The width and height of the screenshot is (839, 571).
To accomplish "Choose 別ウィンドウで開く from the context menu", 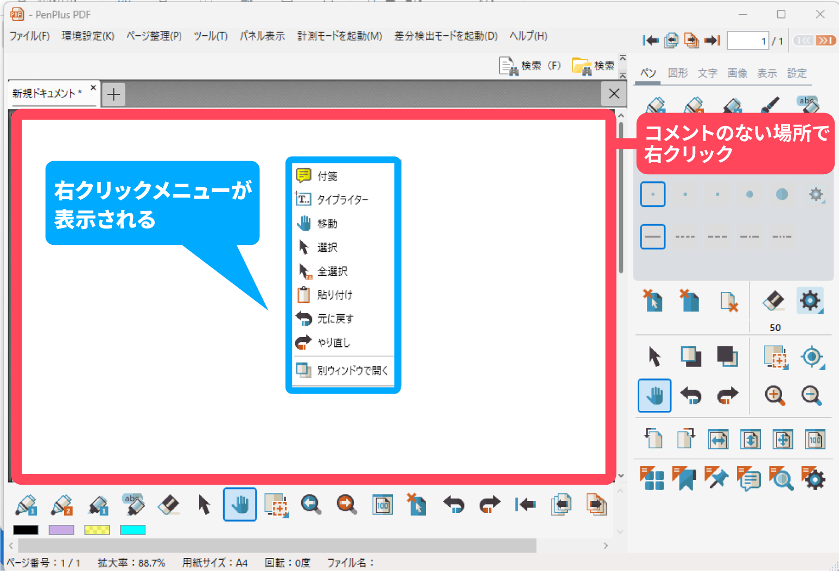I will tap(343, 370).
